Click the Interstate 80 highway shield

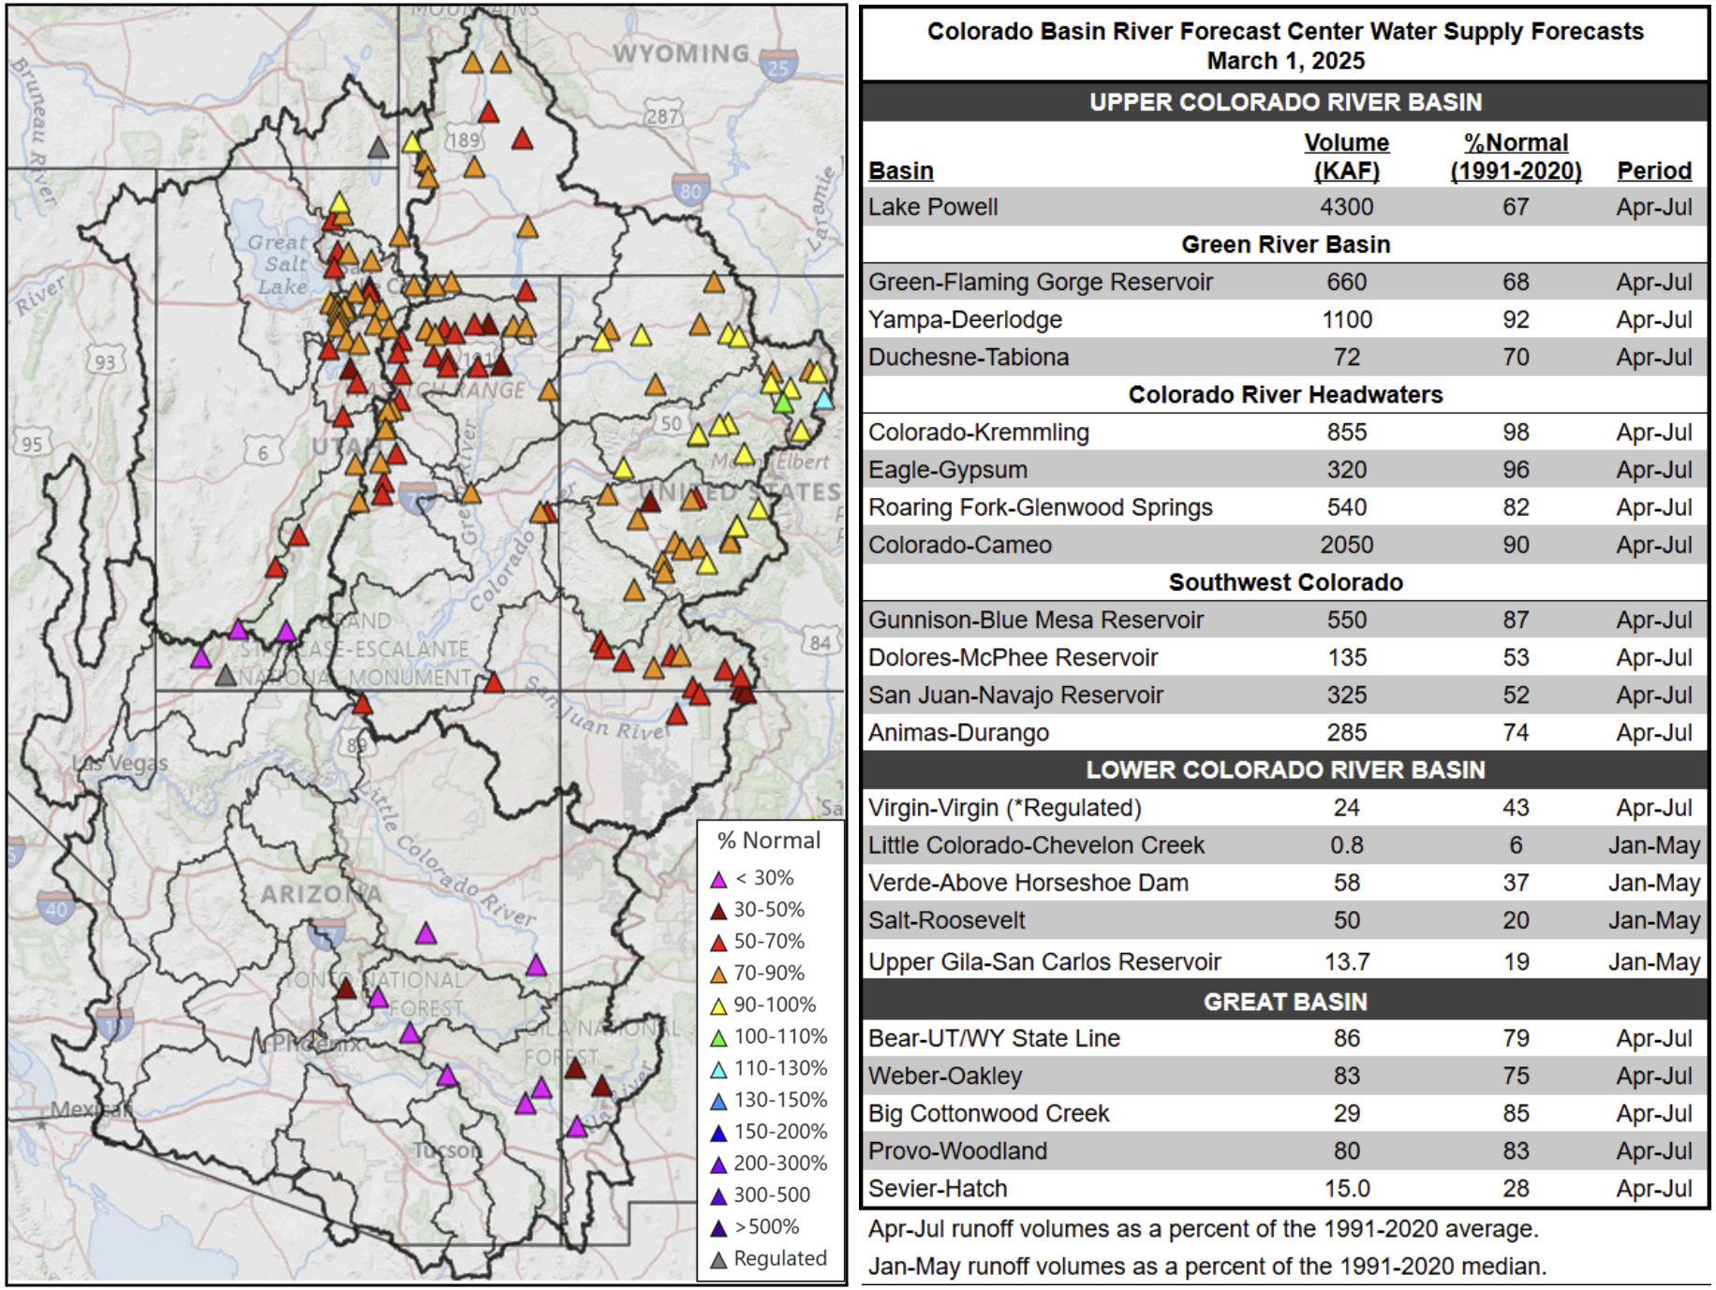(690, 190)
